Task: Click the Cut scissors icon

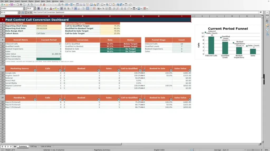Action: point(28,4)
